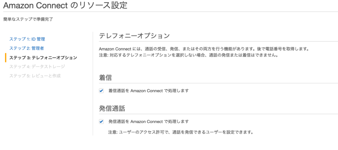This screenshot has height=150, width=338.
Task: Select the current ステップ 3: テレフォニーオプション step
Action: pos(43,57)
